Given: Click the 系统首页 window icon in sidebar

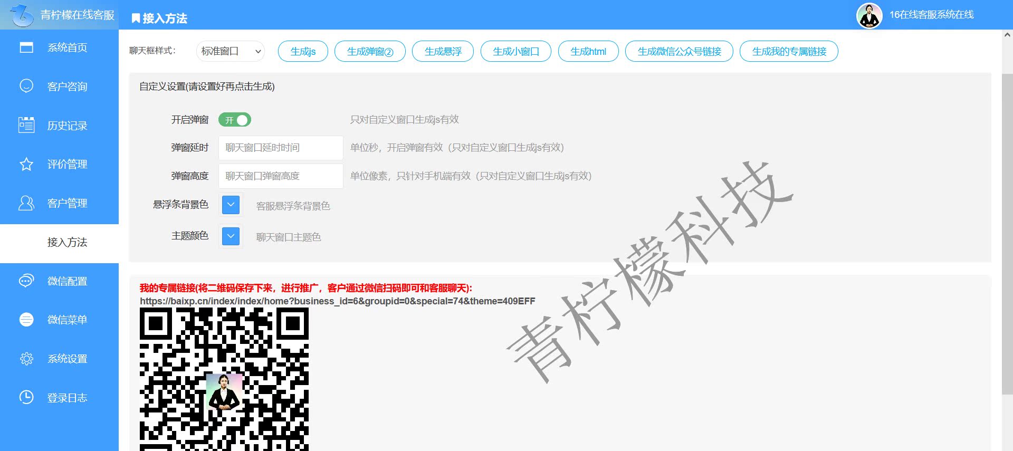Looking at the screenshot, I should tap(26, 47).
